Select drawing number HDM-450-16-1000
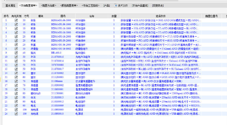The height and width of the screenshot is (125, 227). [61, 32]
